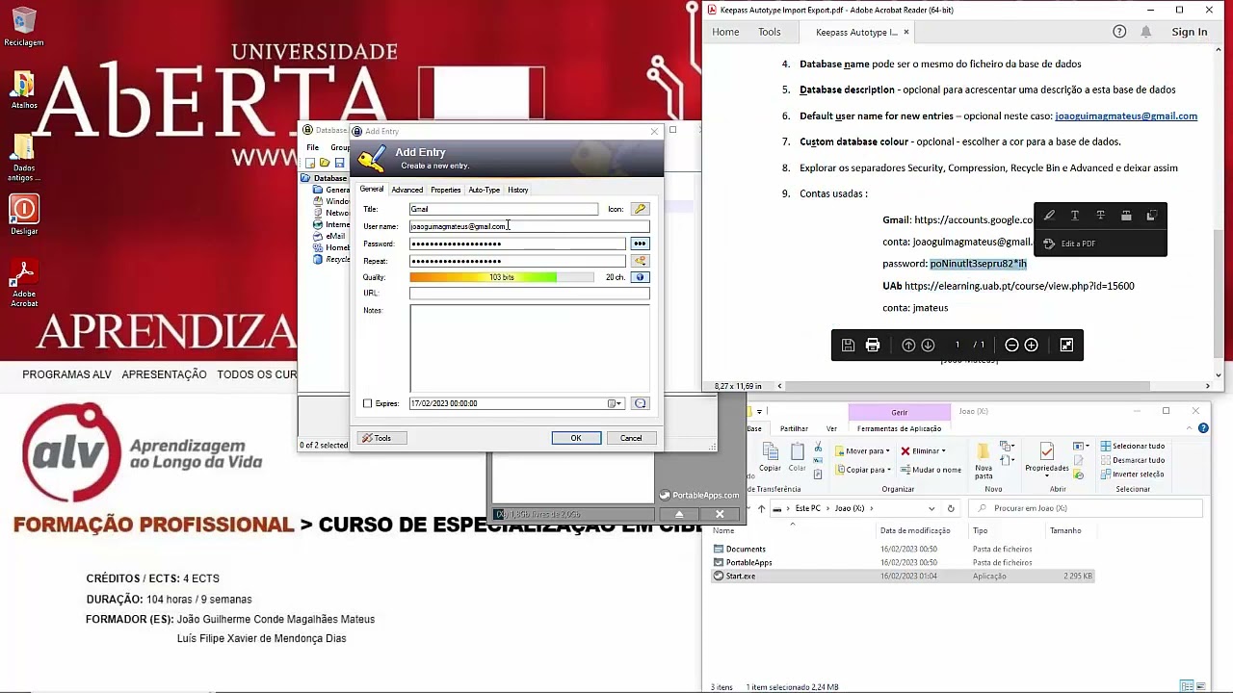The height and width of the screenshot is (693, 1233).
Task: Go to next page in Acrobat
Action: (x=928, y=346)
